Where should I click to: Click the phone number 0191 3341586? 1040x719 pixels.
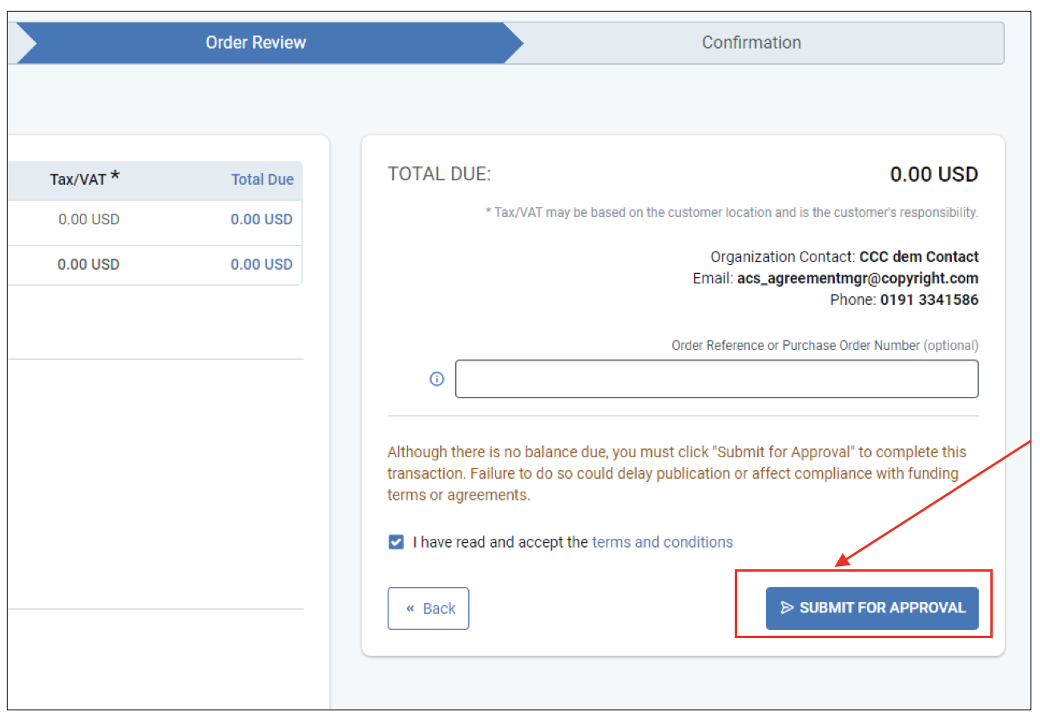(929, 300)
